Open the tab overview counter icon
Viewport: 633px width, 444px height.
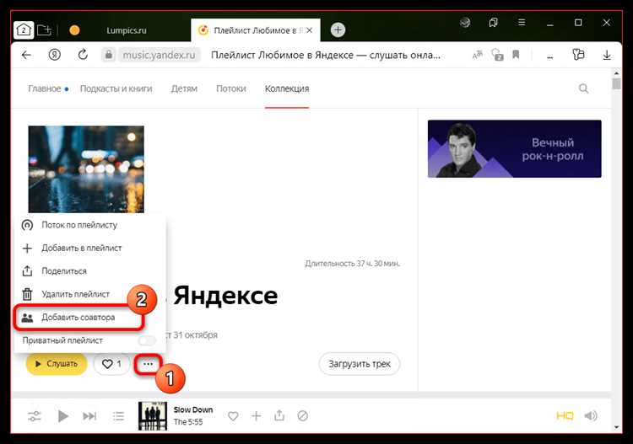[24, 29]
